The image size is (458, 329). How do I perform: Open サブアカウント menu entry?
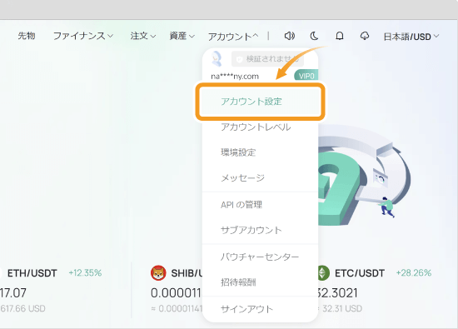pyautogui.click(x=251, y=230)
